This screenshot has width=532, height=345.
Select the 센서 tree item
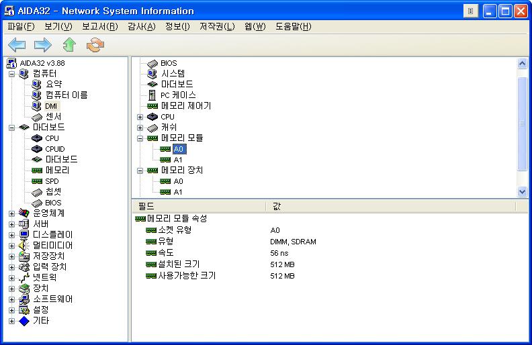pos(54,117)
